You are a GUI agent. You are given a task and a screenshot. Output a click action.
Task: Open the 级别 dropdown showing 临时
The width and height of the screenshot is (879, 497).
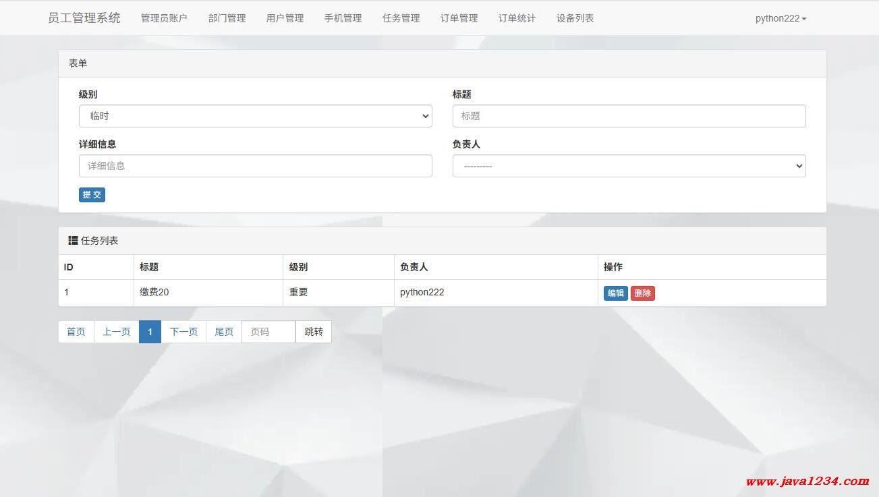[x=255, y=116]
